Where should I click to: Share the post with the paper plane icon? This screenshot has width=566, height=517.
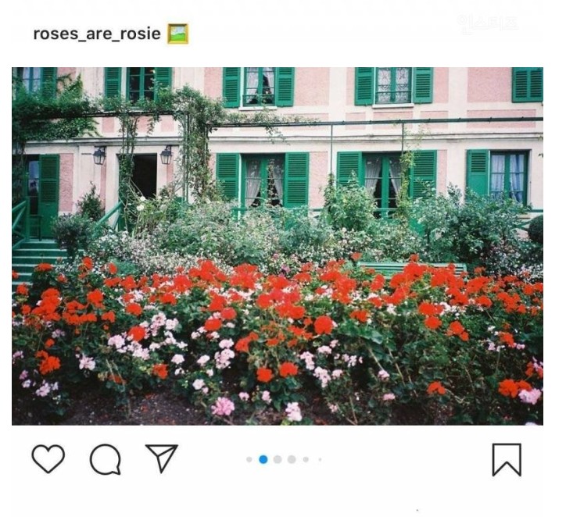pos(162,458)
